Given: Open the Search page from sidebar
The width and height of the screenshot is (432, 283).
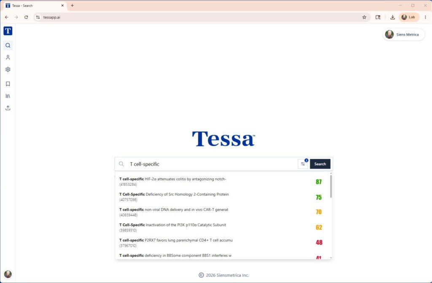Looking at the screenshot, I should (8, 46).
